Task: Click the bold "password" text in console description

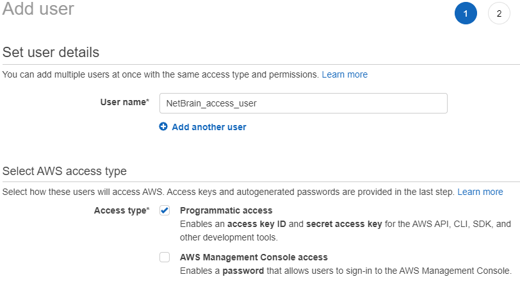Action: (243, 271)
